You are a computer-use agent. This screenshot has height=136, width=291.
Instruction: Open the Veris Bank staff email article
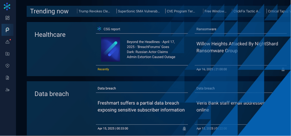pos(230,106)
